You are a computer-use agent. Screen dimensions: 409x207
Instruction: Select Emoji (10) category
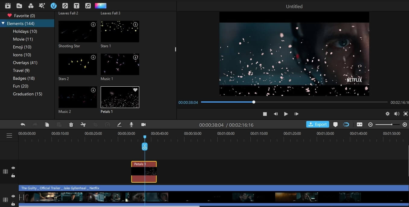point(22,47)
